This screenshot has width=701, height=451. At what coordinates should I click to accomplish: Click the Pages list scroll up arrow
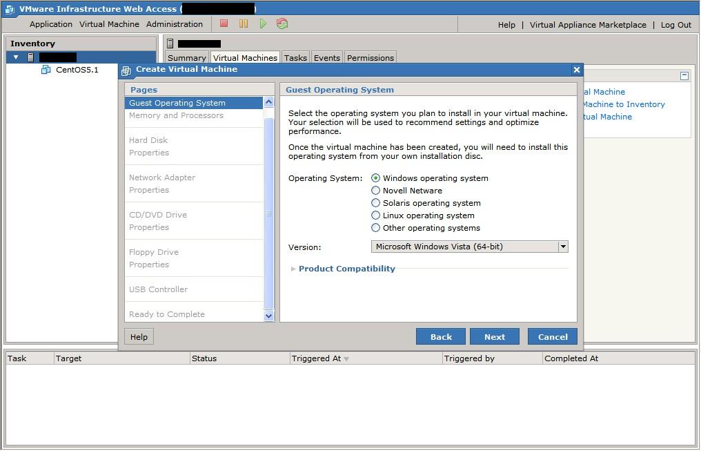[x=268, y=102]
